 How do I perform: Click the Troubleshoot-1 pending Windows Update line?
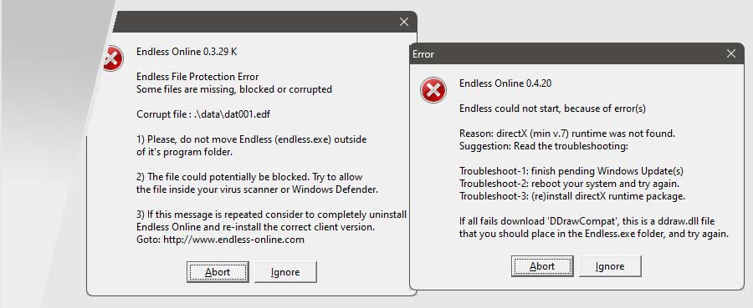(571, 171)
